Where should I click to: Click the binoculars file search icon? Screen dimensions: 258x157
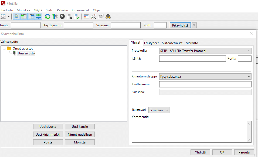(108, 17)
